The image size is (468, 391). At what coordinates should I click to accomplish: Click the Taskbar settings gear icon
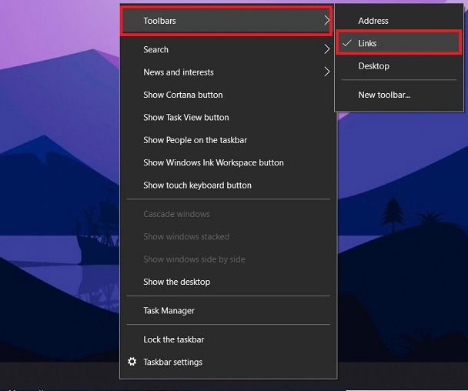132,362
